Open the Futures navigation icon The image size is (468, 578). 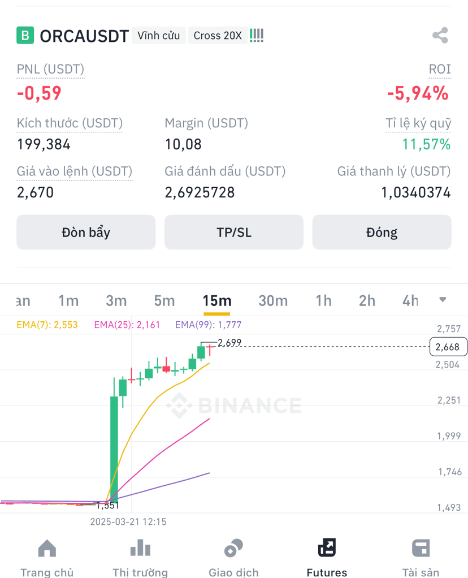327,547
